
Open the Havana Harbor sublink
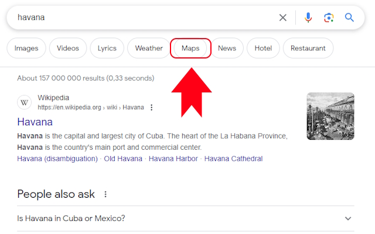coord(173,159)
